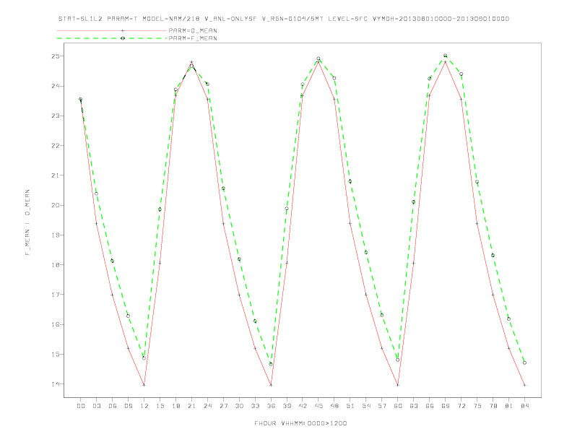Click the F_MEAN circle marker at forecast hour 69
Image resolution: width=572 pixels, height=442 pixels.
(446, 56)
